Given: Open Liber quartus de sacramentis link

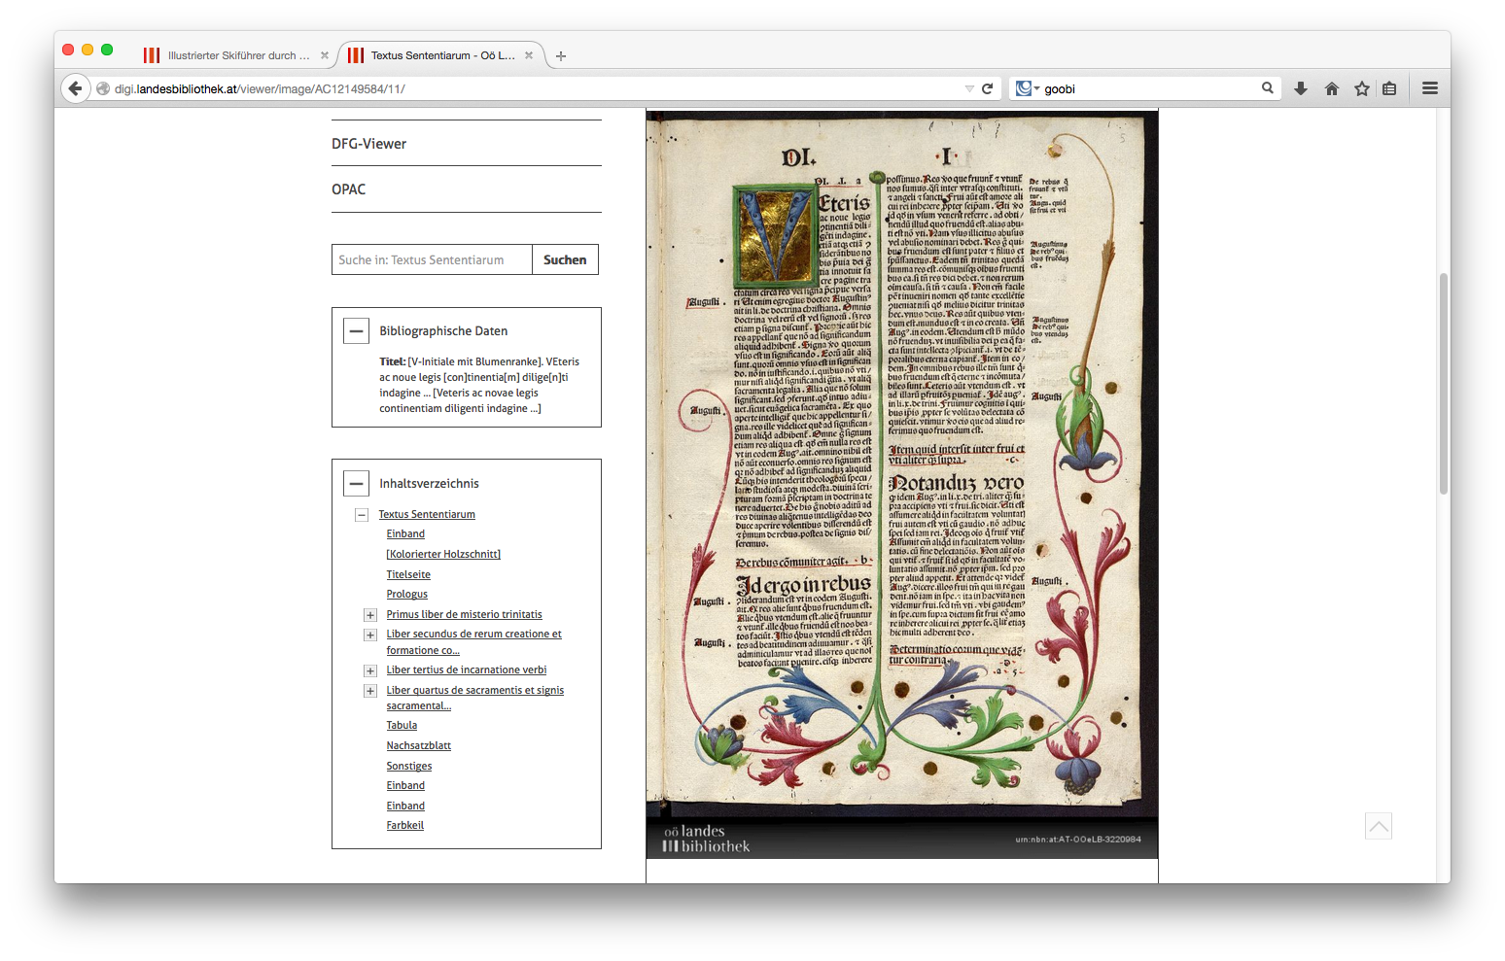Looking at the screenshot, I should [474, 698].
